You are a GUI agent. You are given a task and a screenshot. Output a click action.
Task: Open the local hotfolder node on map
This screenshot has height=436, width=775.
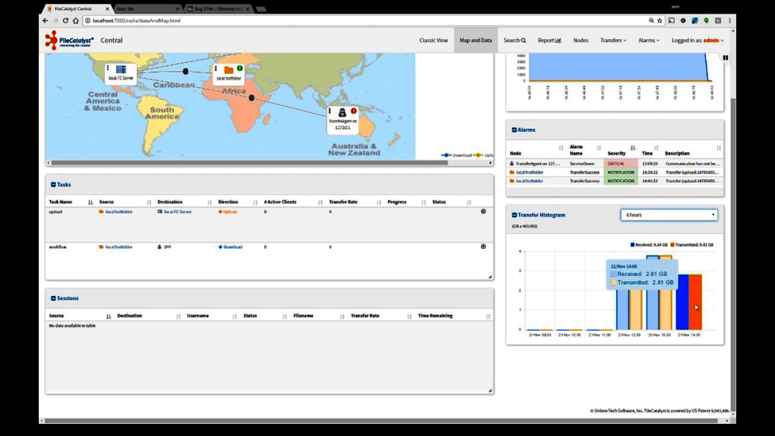229,73
